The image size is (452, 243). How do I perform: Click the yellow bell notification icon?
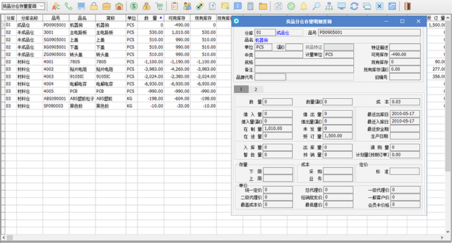tap(304, 6)
